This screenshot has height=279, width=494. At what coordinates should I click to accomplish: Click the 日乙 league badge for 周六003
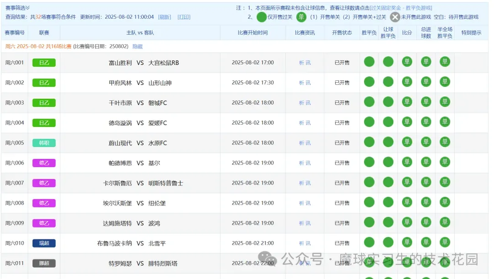tap(44, 103)
